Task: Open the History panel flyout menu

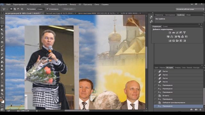Action: [x=204, y=67]
